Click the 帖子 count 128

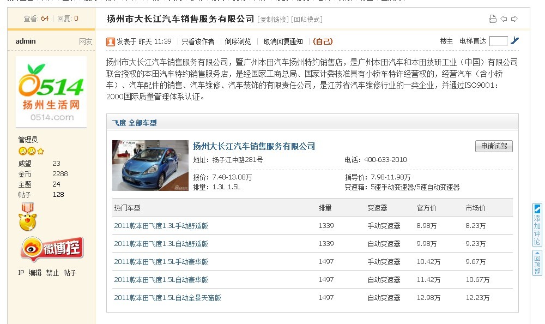(58, 195)
